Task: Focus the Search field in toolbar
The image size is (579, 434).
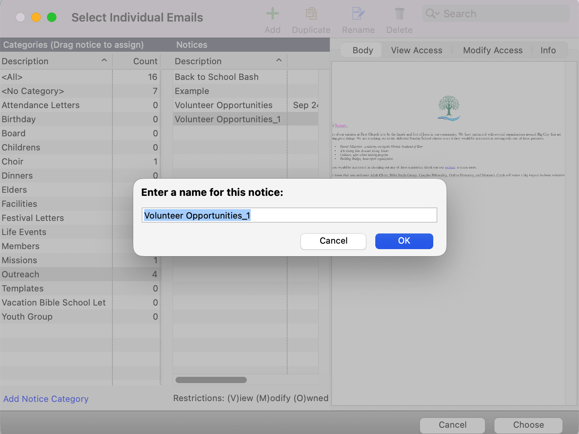Action: click(496, 14)
